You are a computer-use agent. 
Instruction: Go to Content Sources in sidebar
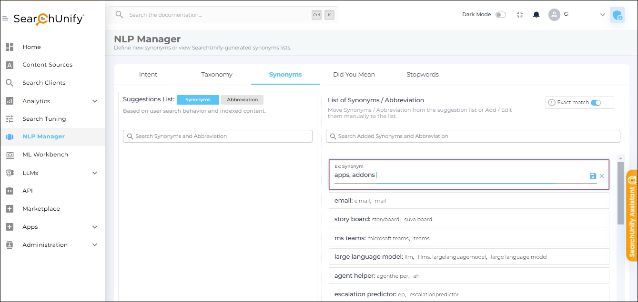click(47, 65)
